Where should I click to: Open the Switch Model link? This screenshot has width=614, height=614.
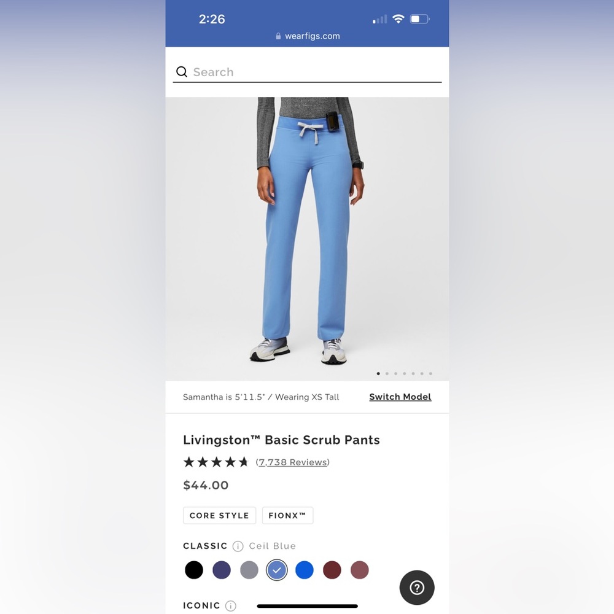coord(400,397)
